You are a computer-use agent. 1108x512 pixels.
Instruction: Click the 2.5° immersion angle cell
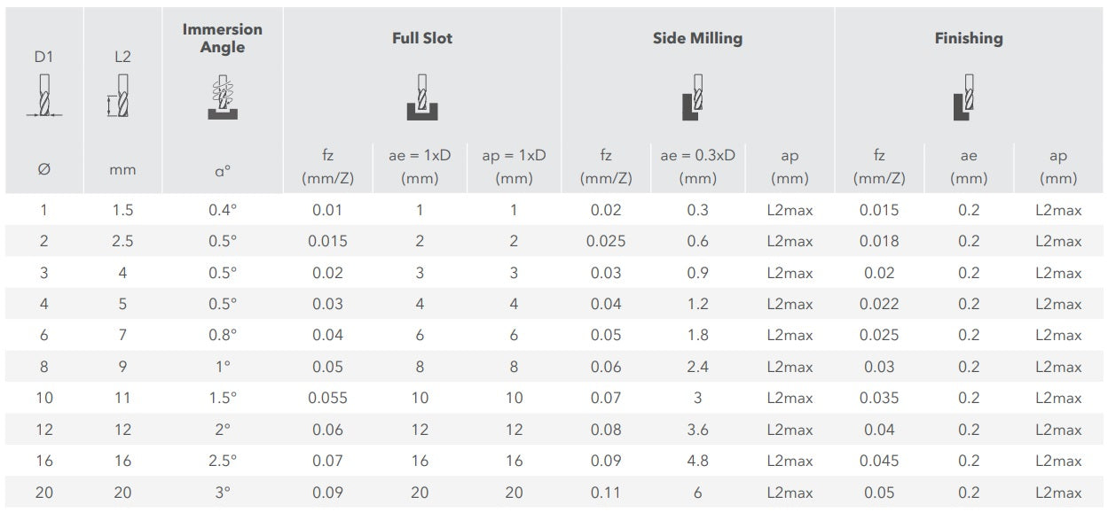[x=223, y=461]
